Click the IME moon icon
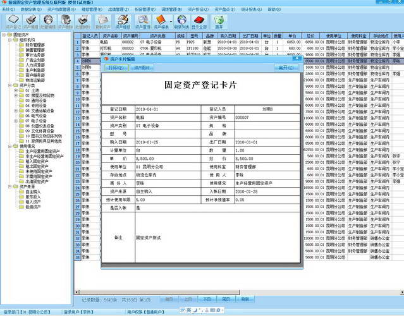Image resolution: width=404 pixels, height=316 pixels. pyautogui.click(x=195, y=310)
